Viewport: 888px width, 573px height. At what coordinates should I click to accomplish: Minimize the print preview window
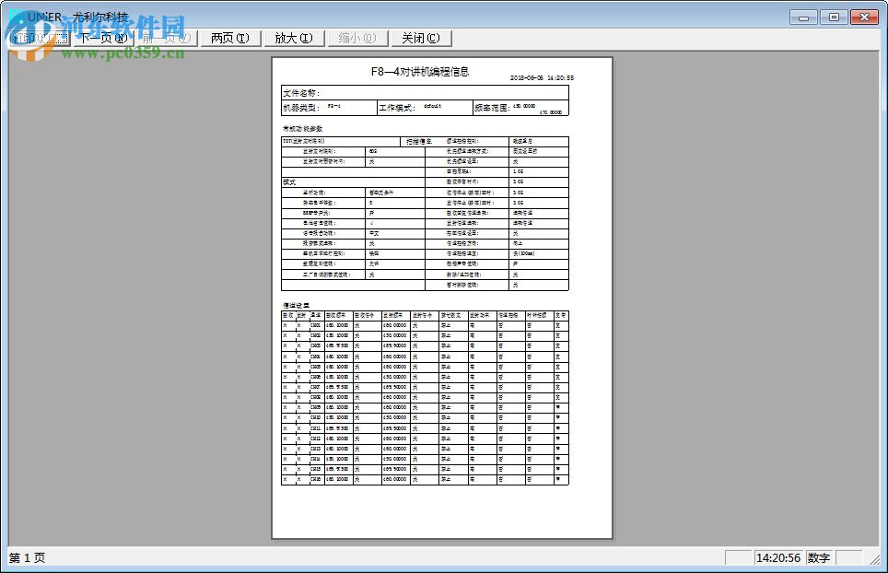click(803, 18)
